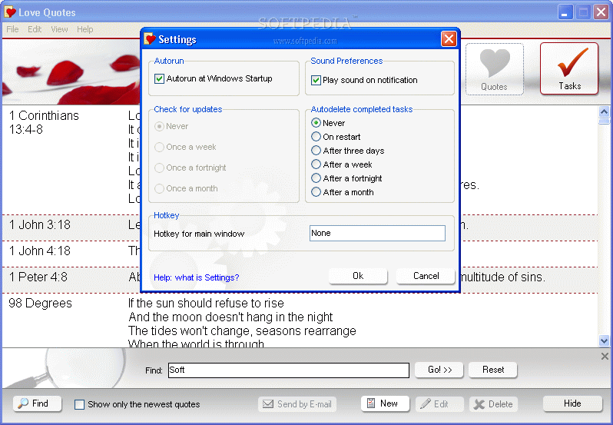Select the 1 John 3:18 row

pos(300,227)
